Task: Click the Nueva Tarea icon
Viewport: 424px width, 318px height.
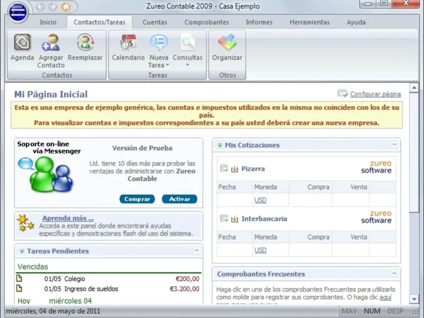Action: 158,42
